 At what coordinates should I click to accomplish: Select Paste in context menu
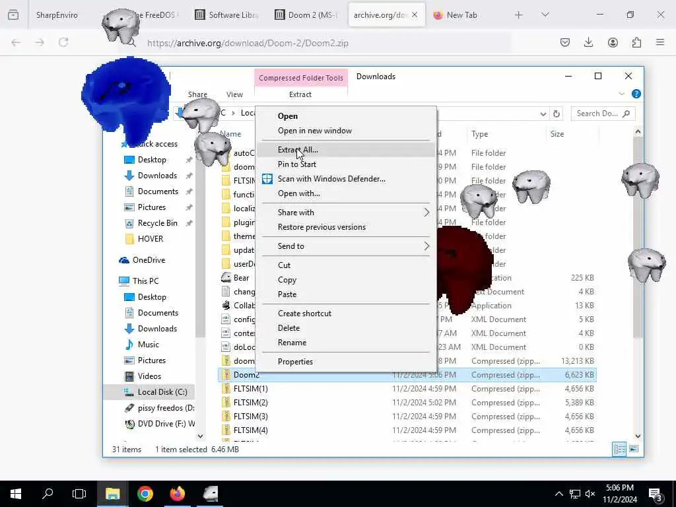(345, 294)
